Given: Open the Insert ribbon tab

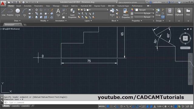Looking at the screenshot, I should (x=19, y=6).
